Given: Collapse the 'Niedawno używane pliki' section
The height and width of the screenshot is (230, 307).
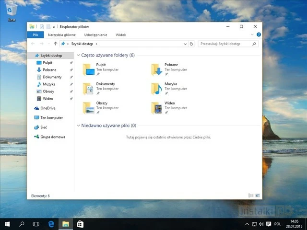Looking at the screenshot, I should (78, 126).
